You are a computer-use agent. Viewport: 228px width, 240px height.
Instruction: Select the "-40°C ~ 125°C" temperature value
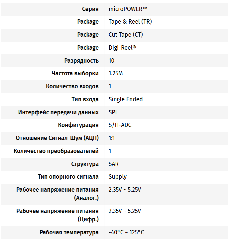pos(126,232)
